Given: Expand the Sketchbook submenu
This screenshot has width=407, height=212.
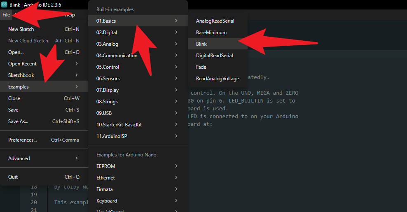Looking at the screenshot, I should tap(44, 75).
